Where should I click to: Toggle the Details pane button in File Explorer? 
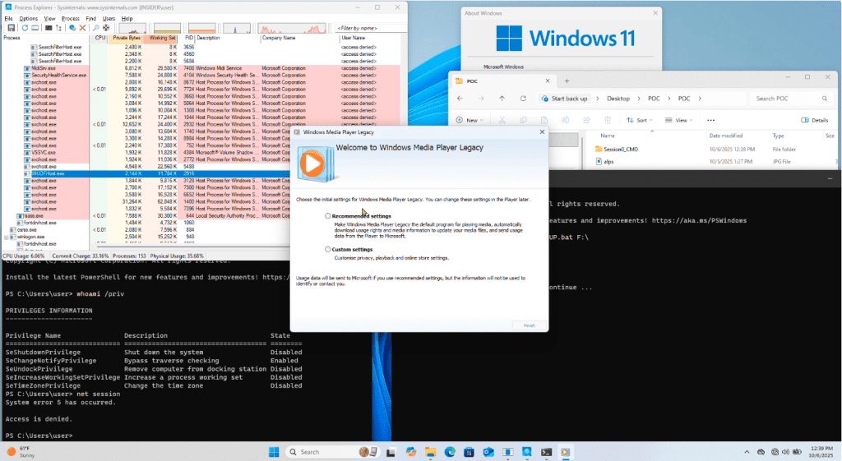click(815, 120)
